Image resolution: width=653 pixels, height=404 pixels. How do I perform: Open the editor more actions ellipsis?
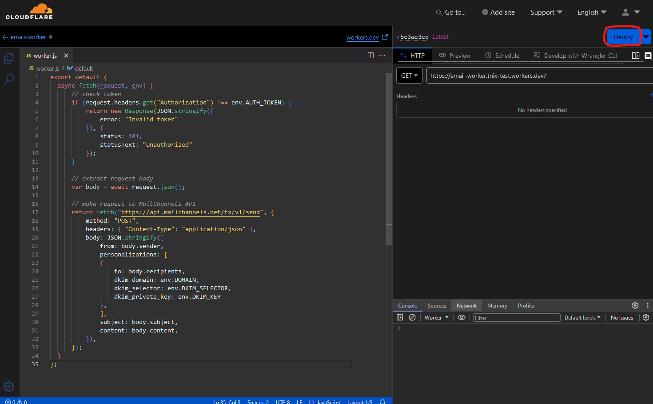(x=382, y=56)
